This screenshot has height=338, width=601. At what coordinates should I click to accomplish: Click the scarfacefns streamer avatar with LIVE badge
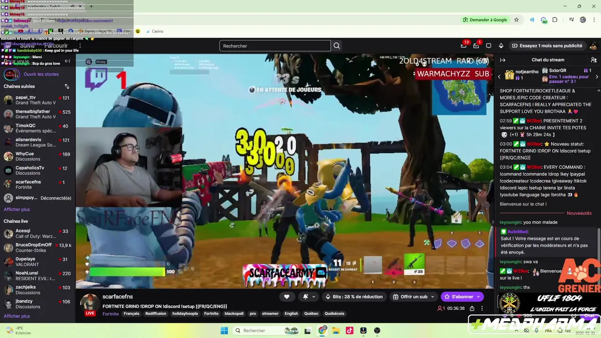coord(90,305)
